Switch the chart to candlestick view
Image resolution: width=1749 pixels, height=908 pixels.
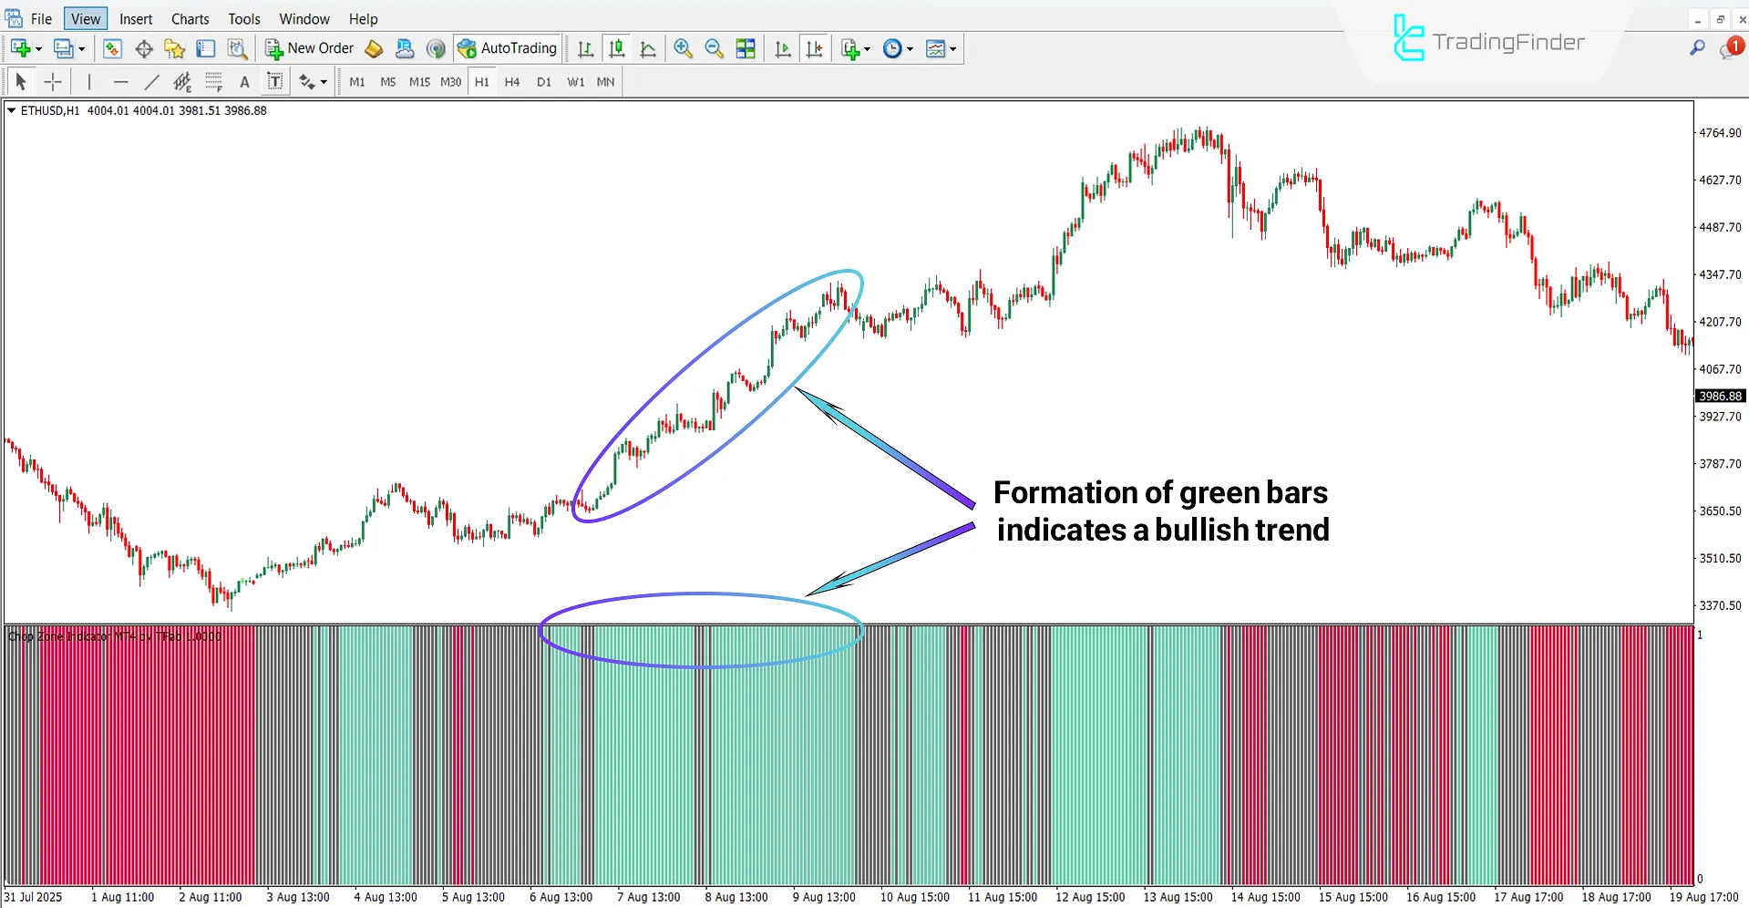click(x=617, y=48)
